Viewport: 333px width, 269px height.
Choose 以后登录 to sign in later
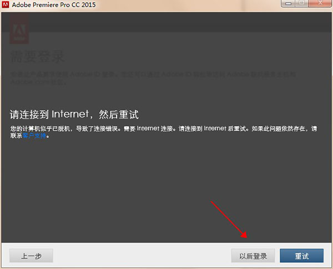coord(253,256)
